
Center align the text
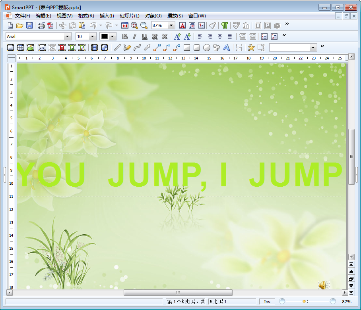(219, 36)
